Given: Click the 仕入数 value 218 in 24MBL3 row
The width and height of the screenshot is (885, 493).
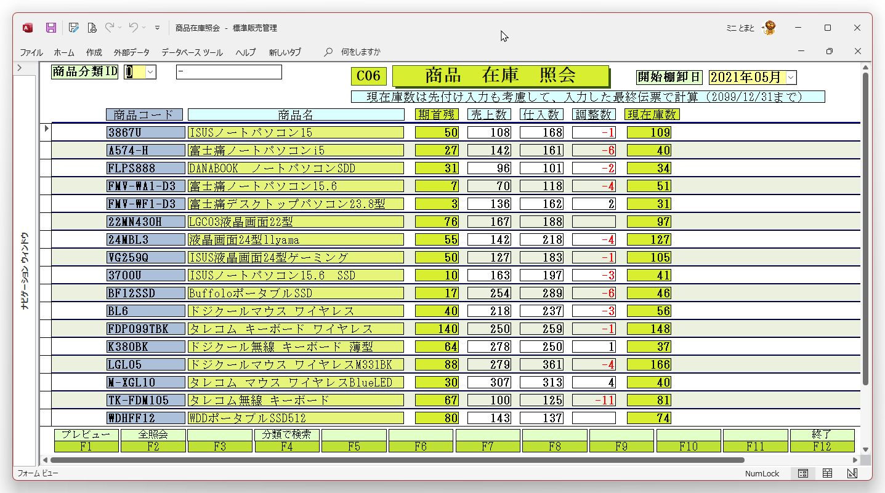Looking at the screenshot, I should tap(541, 239).
